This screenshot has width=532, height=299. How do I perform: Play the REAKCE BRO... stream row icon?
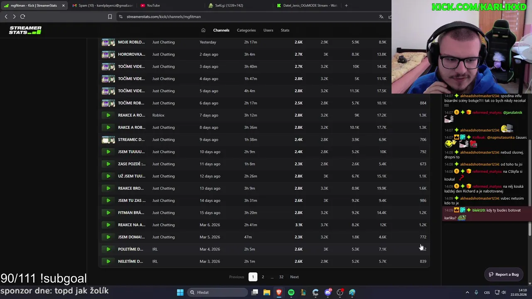pos(108,188)
